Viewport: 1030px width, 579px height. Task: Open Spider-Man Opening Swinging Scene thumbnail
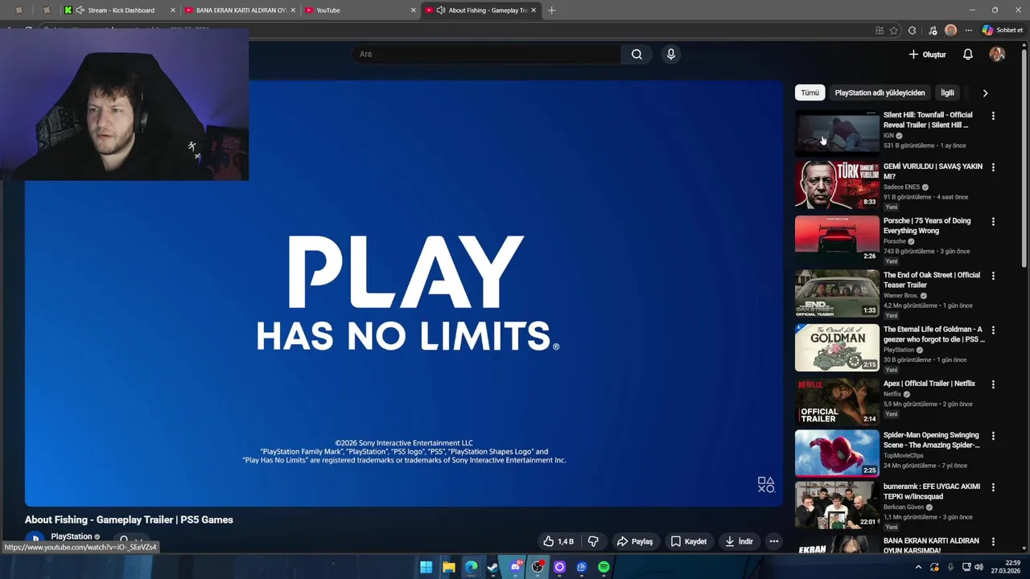(x=837, y=453)
